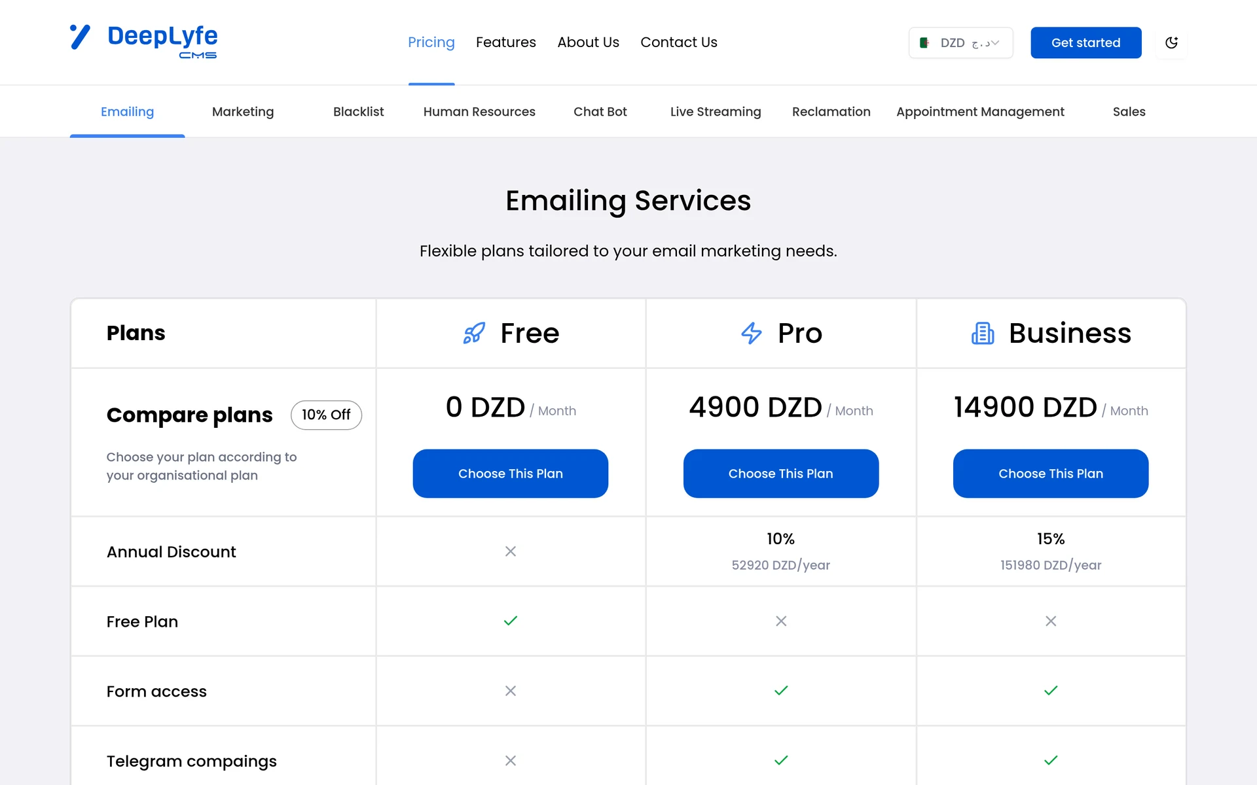Click the DeepLyfe CMS logo
Image resolution: width=1257 pixels, height=785 pixels.
tap(143, 42)
